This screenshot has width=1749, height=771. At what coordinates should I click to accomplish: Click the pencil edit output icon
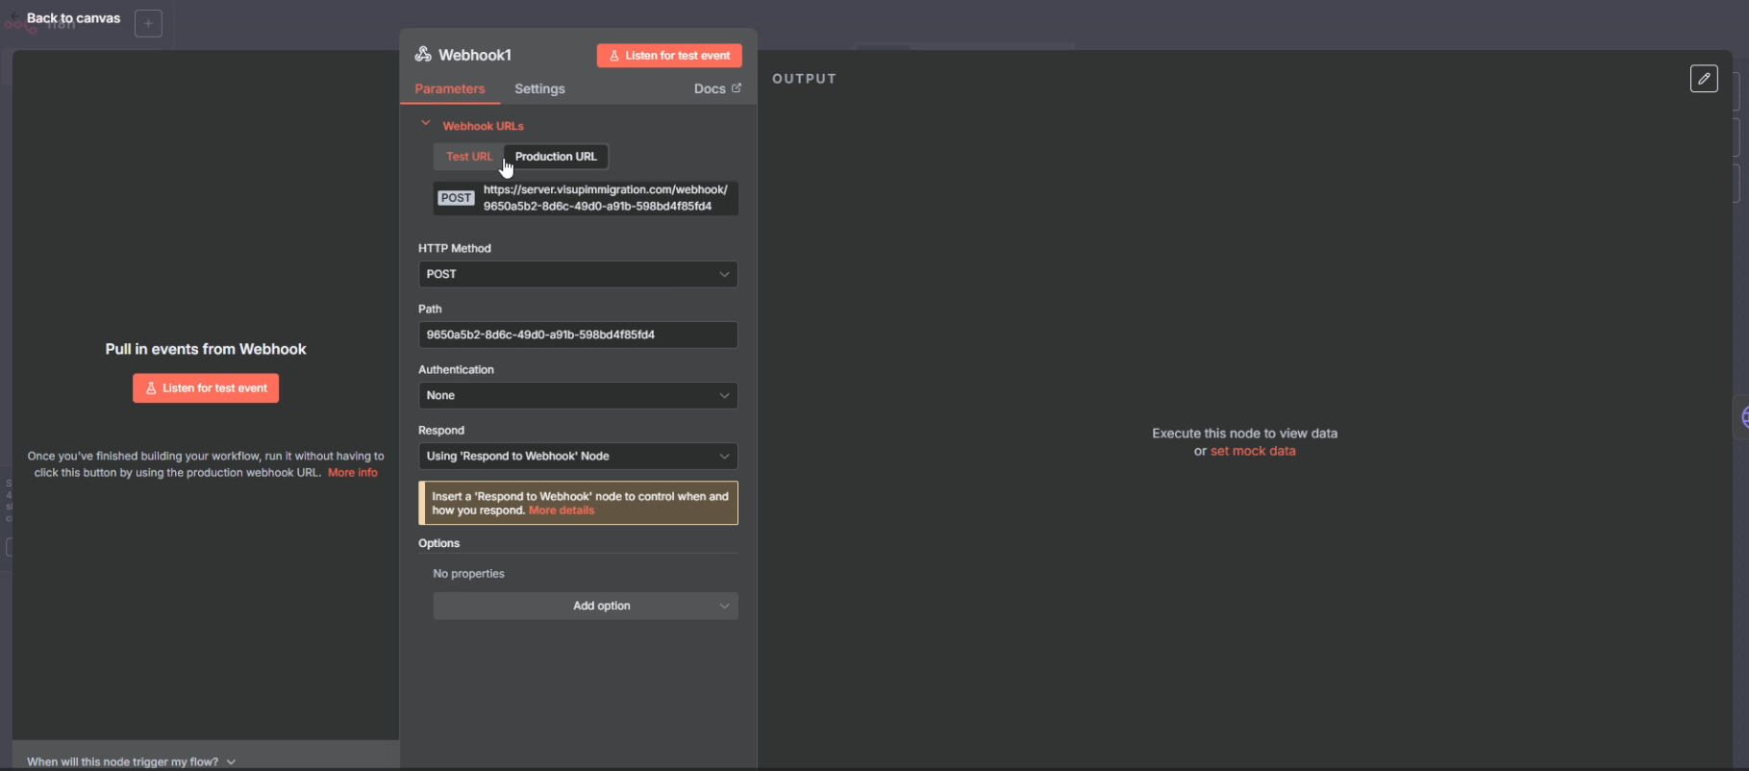click(1704, 79)
